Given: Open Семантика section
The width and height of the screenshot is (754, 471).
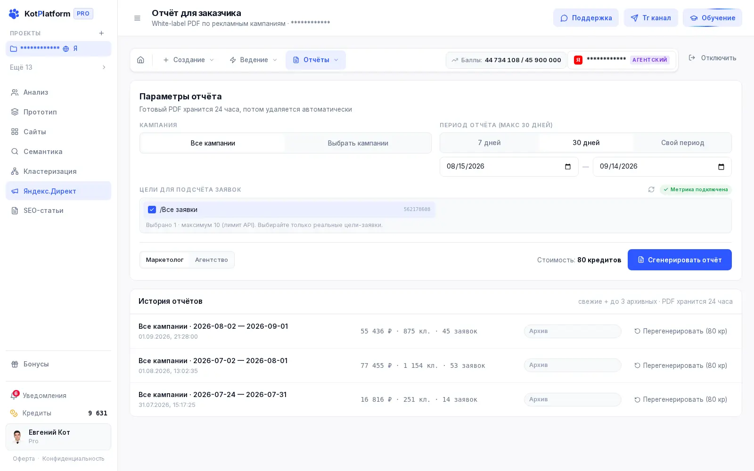Looking at the screenshot, I should tap(58, 152).
